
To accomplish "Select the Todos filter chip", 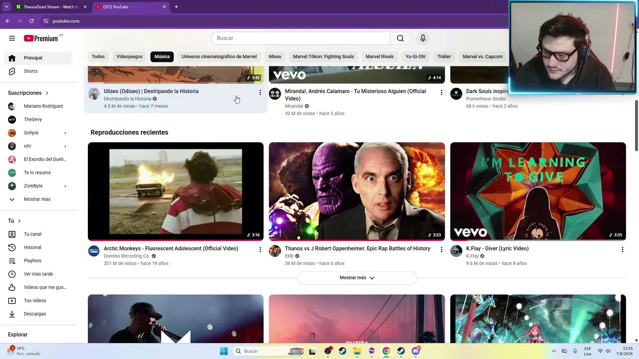I will click(98, 57).
